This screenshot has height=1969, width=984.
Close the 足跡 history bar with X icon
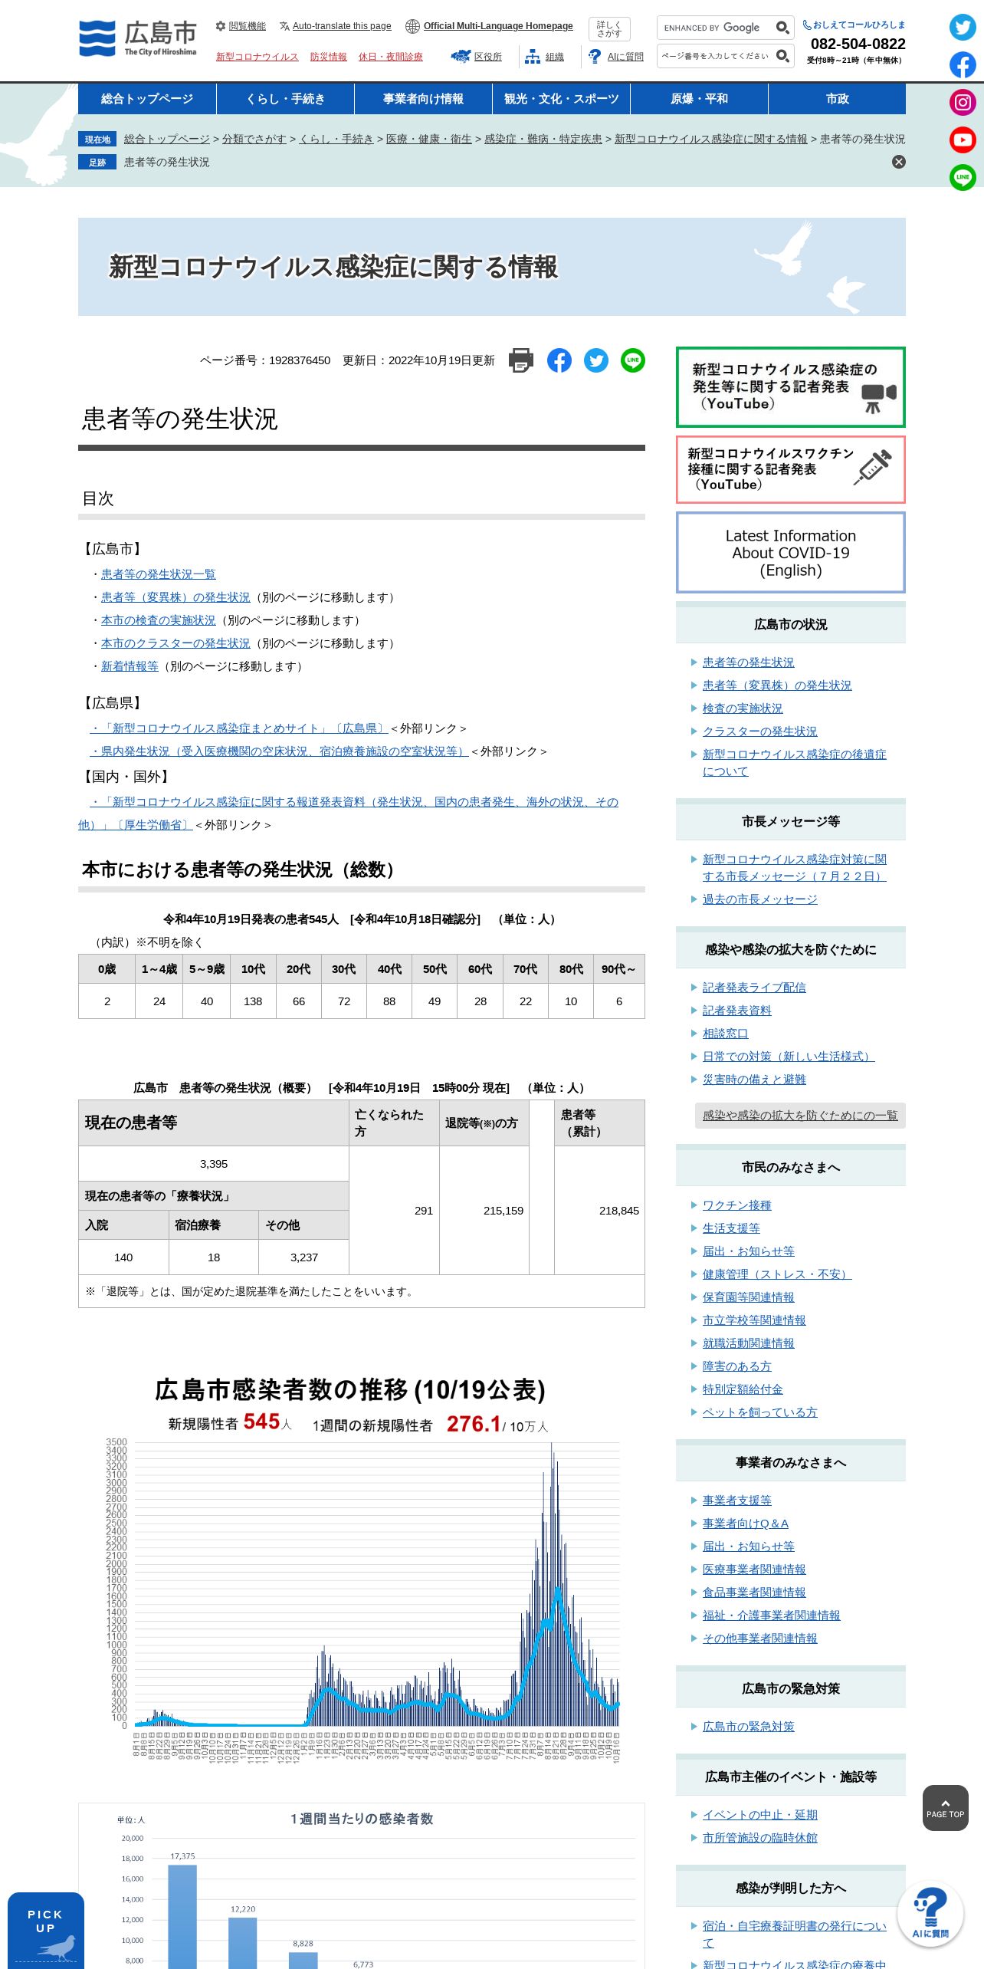[x=899, y=162]
